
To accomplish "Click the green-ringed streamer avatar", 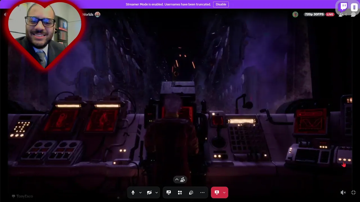I will pos(295,14).
